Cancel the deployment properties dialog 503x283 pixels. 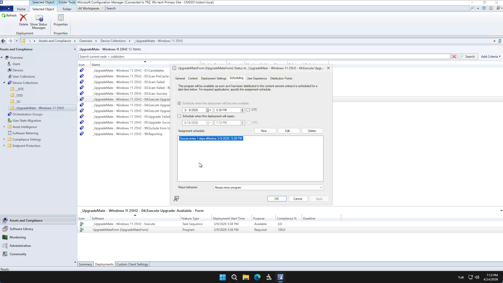pyautogui.click(x=298, y=199)
